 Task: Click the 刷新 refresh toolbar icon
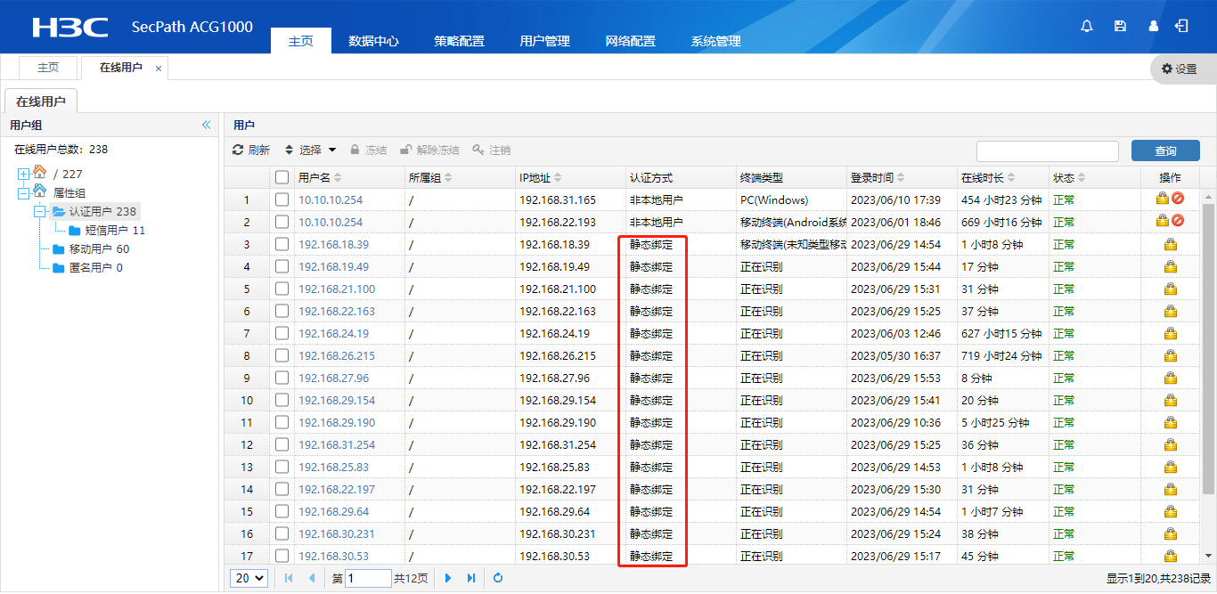(251, 151)
